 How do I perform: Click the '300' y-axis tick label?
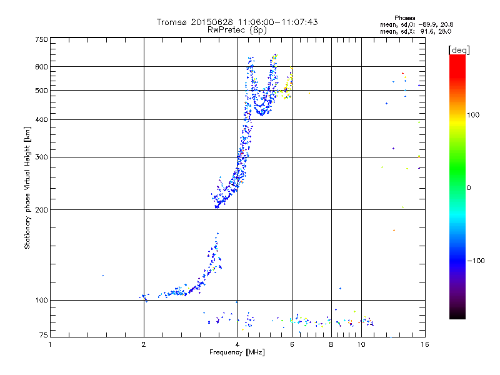(41, 157)
